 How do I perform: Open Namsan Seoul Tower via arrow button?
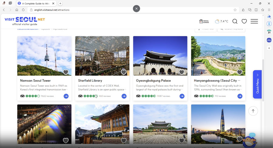pos(66,96)
